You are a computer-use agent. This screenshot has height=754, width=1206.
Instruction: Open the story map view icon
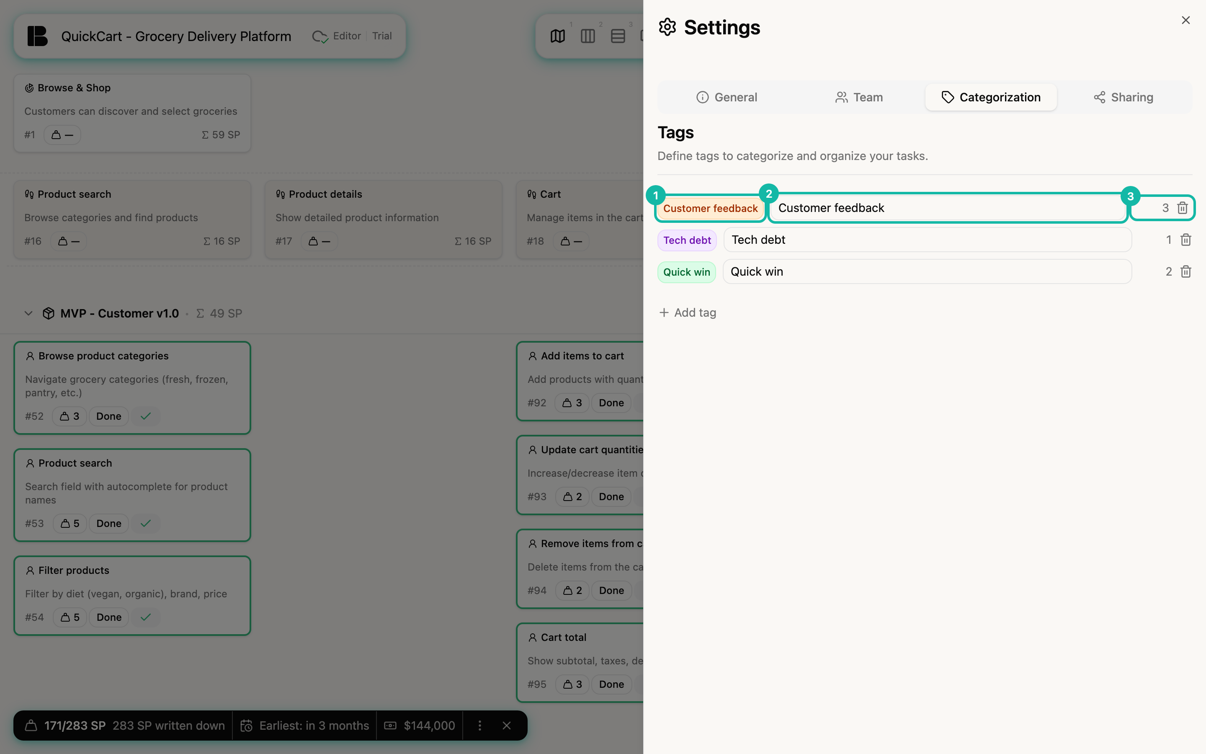(x=558, y=36)
